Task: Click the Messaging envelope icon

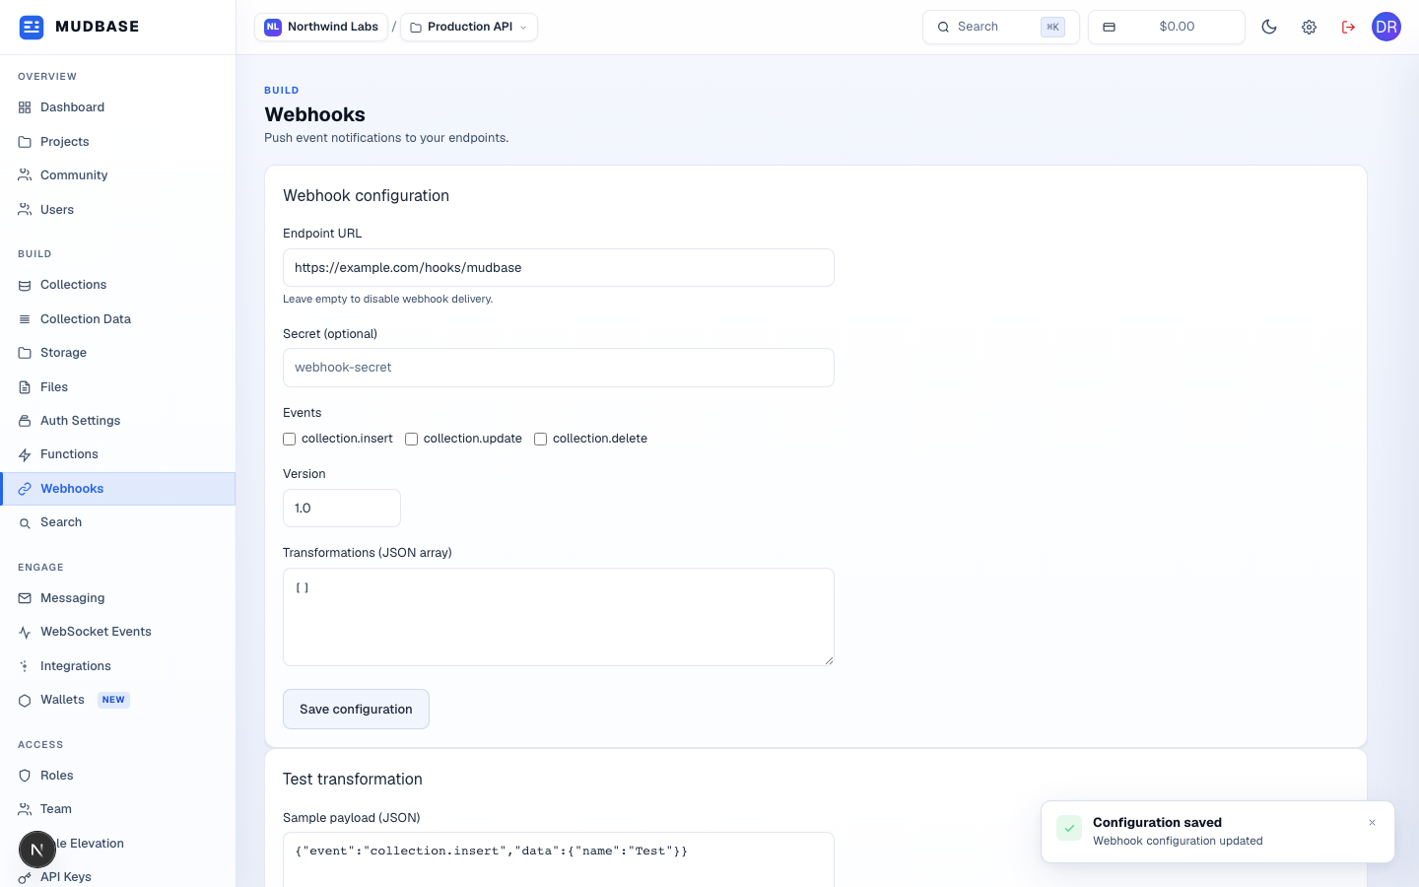Action: point(25,598)
